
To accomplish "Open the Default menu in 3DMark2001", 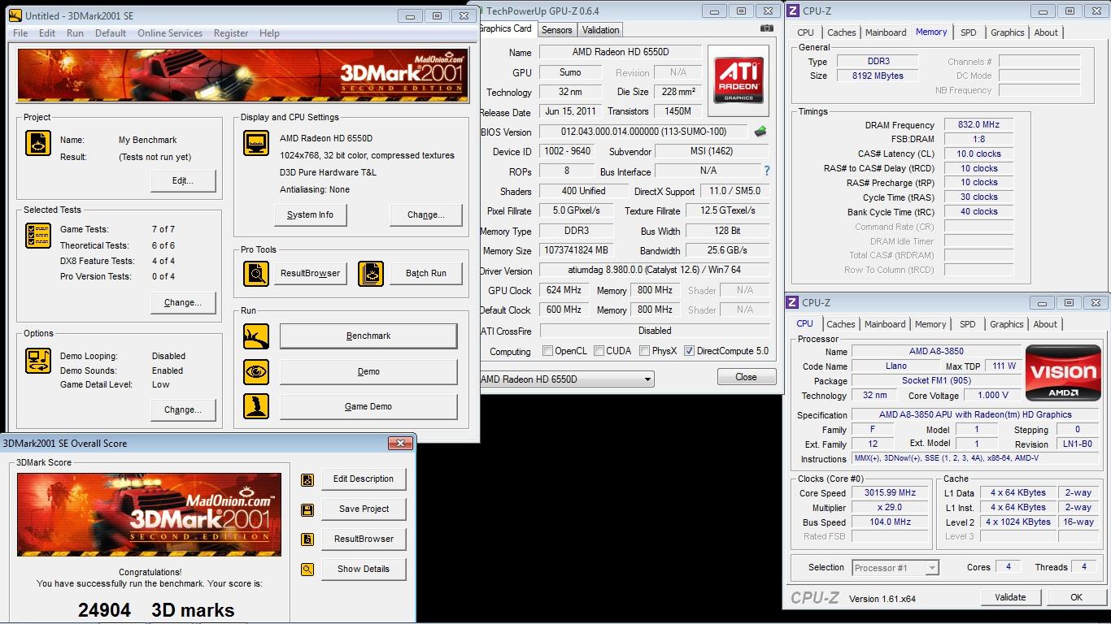I will tap(111, 33).
